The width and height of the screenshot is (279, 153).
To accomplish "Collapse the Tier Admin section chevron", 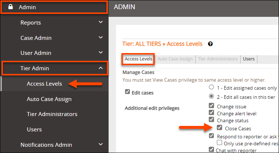I will [101, 68].
